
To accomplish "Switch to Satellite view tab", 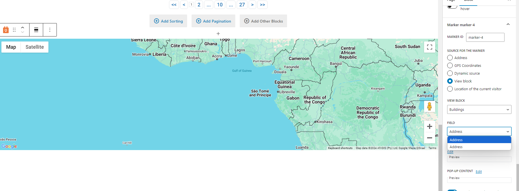I will coord(35,47).
